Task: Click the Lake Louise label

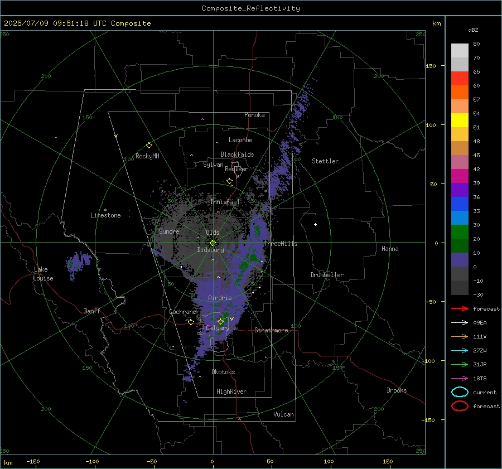Action: click(43, 274)
